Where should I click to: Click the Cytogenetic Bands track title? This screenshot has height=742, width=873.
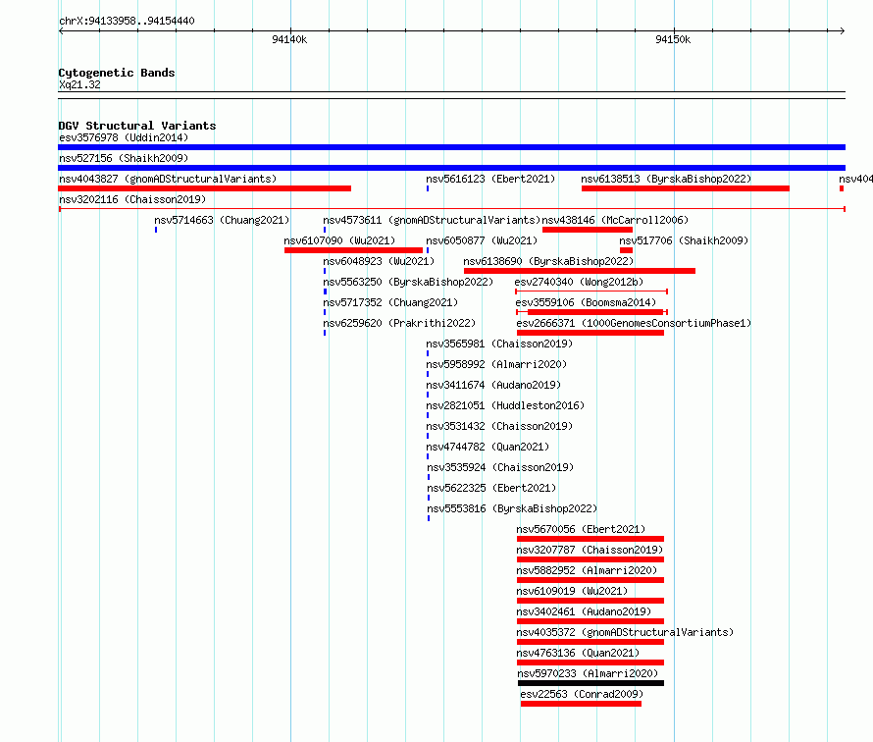117,73
